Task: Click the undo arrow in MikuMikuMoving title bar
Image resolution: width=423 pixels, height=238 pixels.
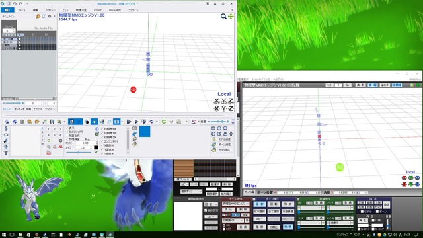Action: 15,4
